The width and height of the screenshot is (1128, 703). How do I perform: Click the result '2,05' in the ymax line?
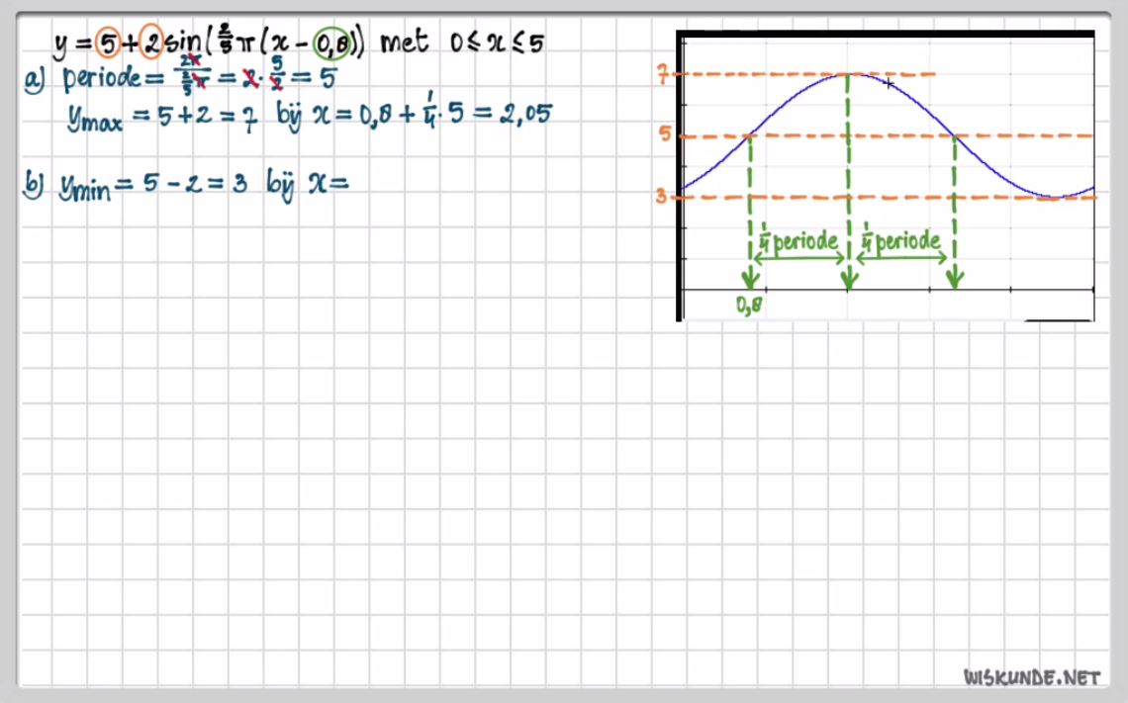point(525,114)
